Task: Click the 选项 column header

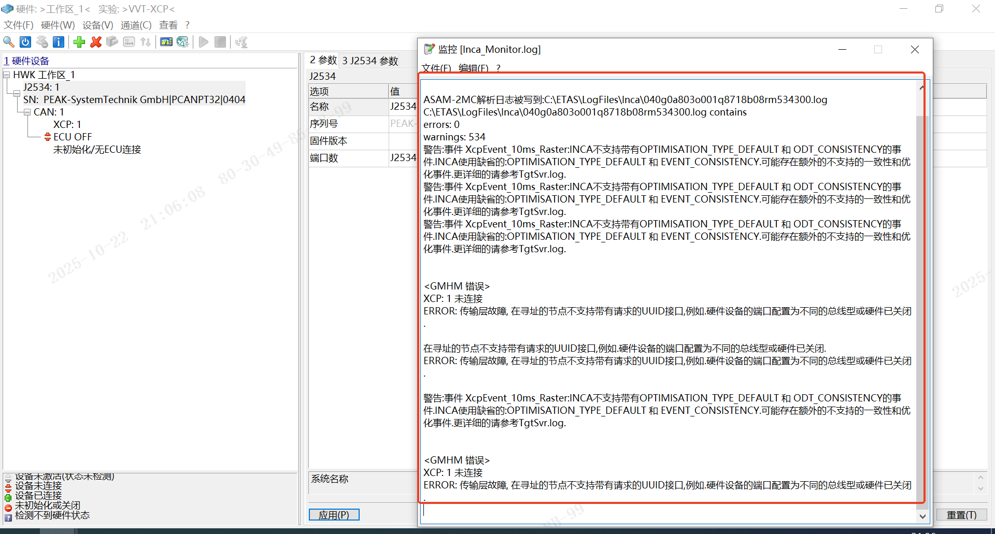Action: pyautogui.click(x=348, y=92)
